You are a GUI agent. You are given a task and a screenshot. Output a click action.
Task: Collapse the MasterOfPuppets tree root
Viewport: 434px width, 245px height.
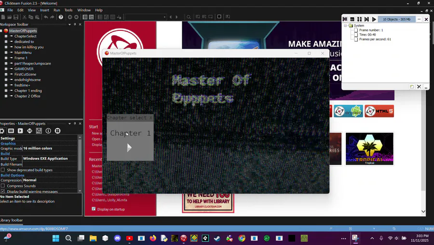click(1, 31)
